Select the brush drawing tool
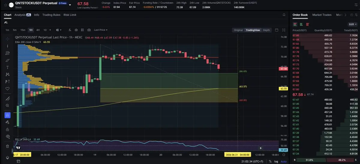 pyautogui.click(x=7, y=60)
